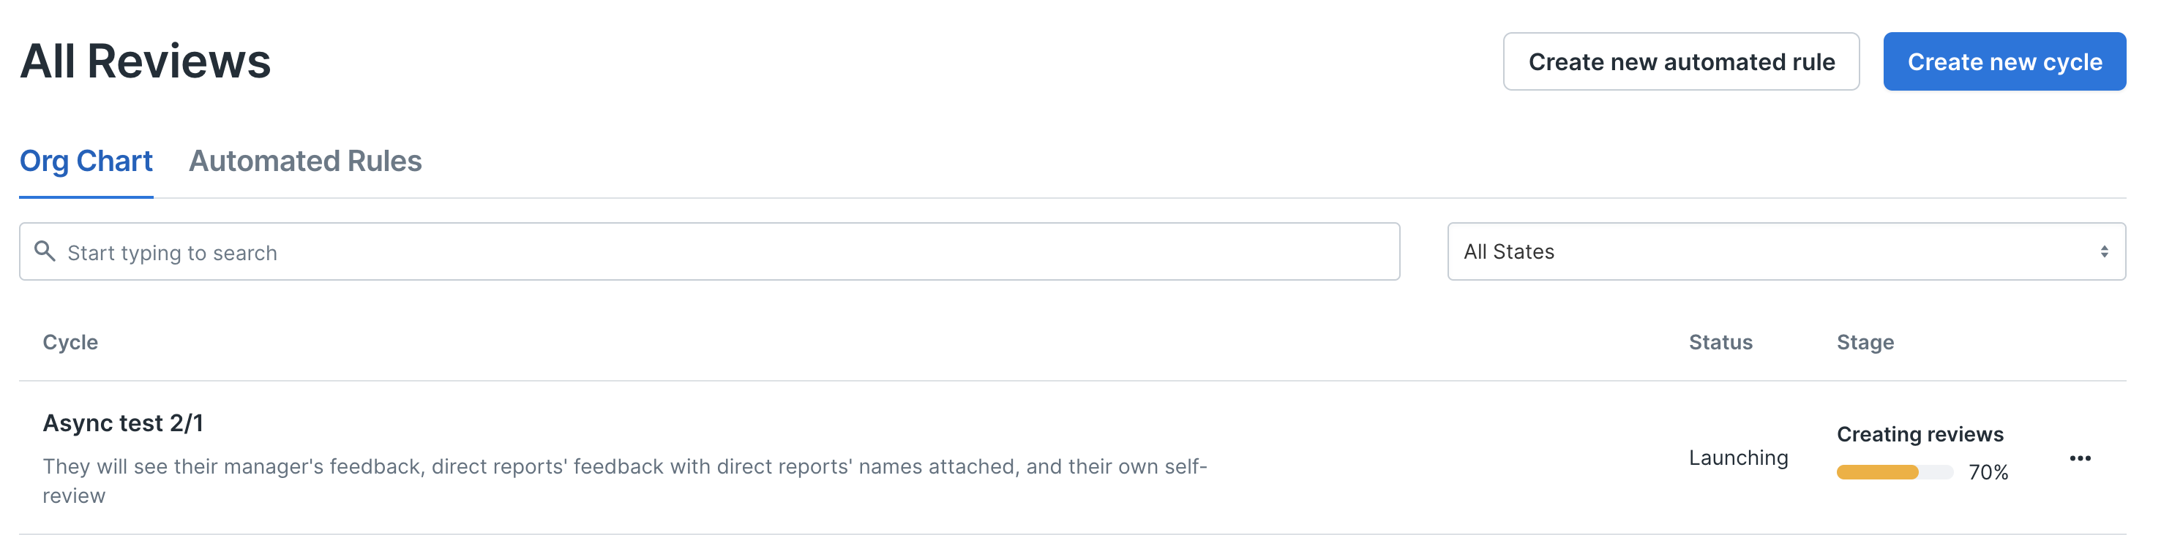The height and width of the screenshot is (535, 2172).
Task: Click Create new cycle button
Action: [2004, 61]
